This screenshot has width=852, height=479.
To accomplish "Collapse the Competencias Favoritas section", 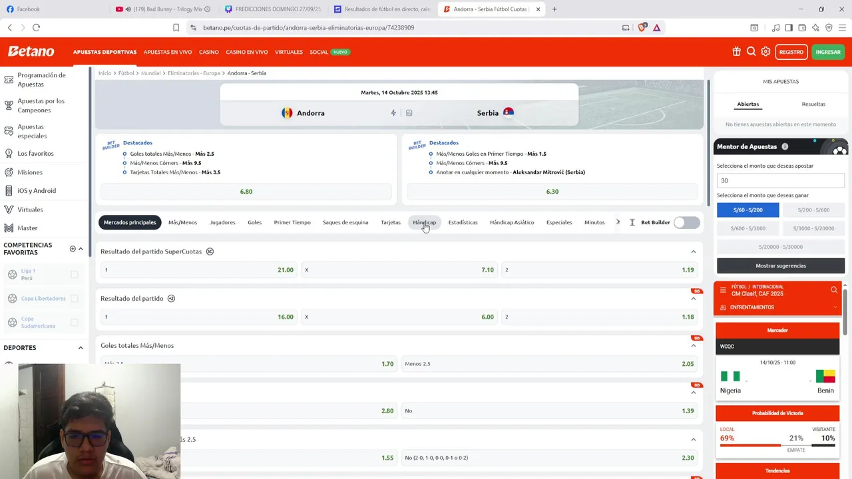I will point(81,249).
